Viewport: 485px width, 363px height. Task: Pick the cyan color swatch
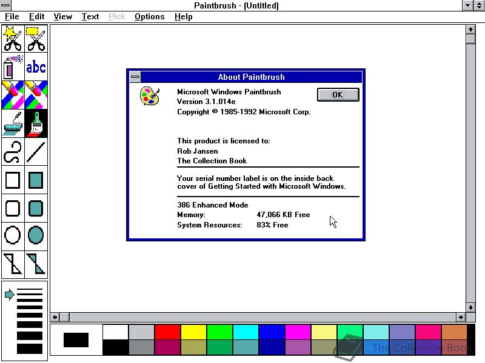246,332
